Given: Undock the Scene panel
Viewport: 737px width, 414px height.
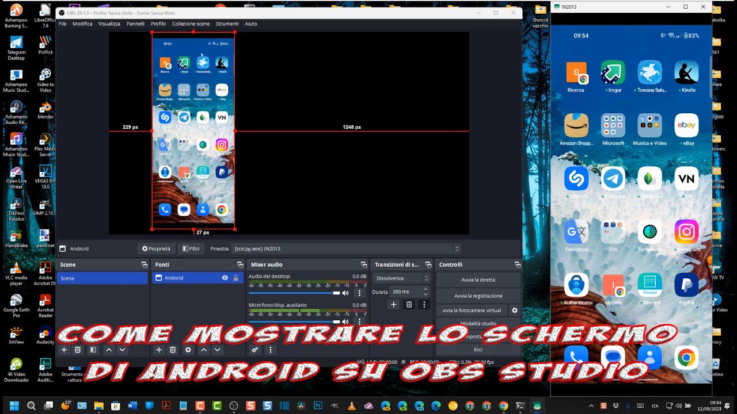Looking at the screenshot, I should pyautogui.click(x=144, y=264).
